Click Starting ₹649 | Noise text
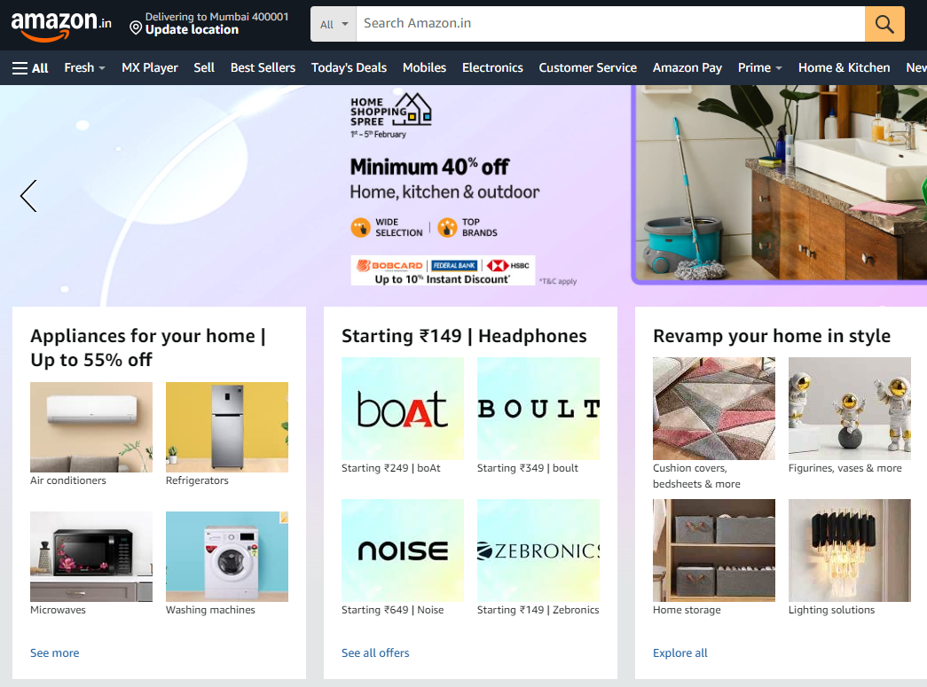Image resolution: width=927 pixels, height=687 pixels. pyautogui.click(x=393, y=610)
